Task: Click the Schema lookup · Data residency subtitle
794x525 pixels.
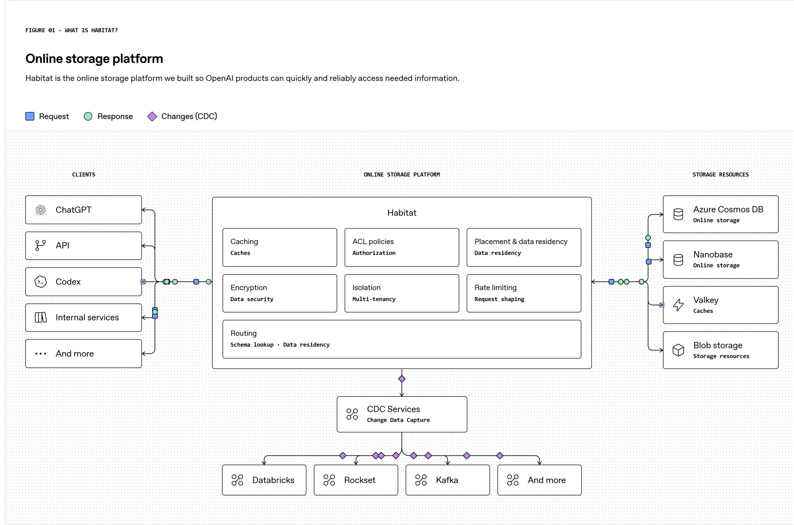Action: [280, 345]
